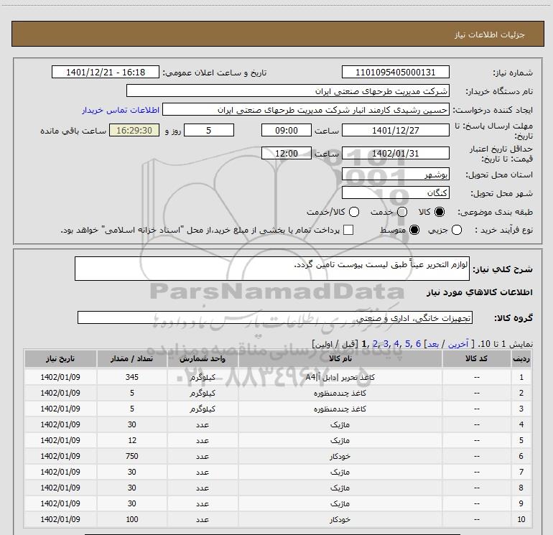This screenshot has height=535, width=553.
Task: Select row 6 item خودکار
Action: [x=340, y=456]
